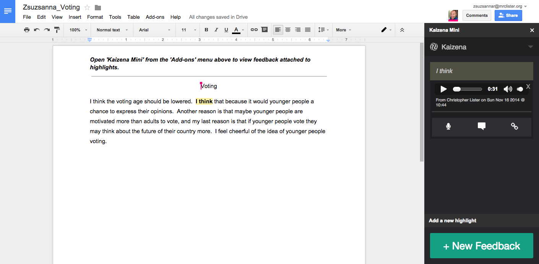The width and height of the screenshot is (539, 264).
Task: Toggle italic formatting
Action: click(x=216, y=30)
